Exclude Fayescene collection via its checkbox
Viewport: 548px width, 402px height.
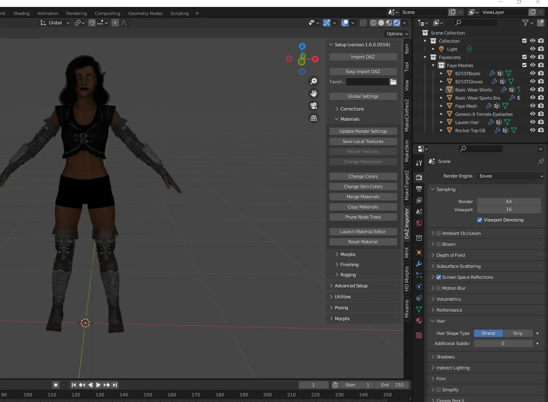pos(524,57)
